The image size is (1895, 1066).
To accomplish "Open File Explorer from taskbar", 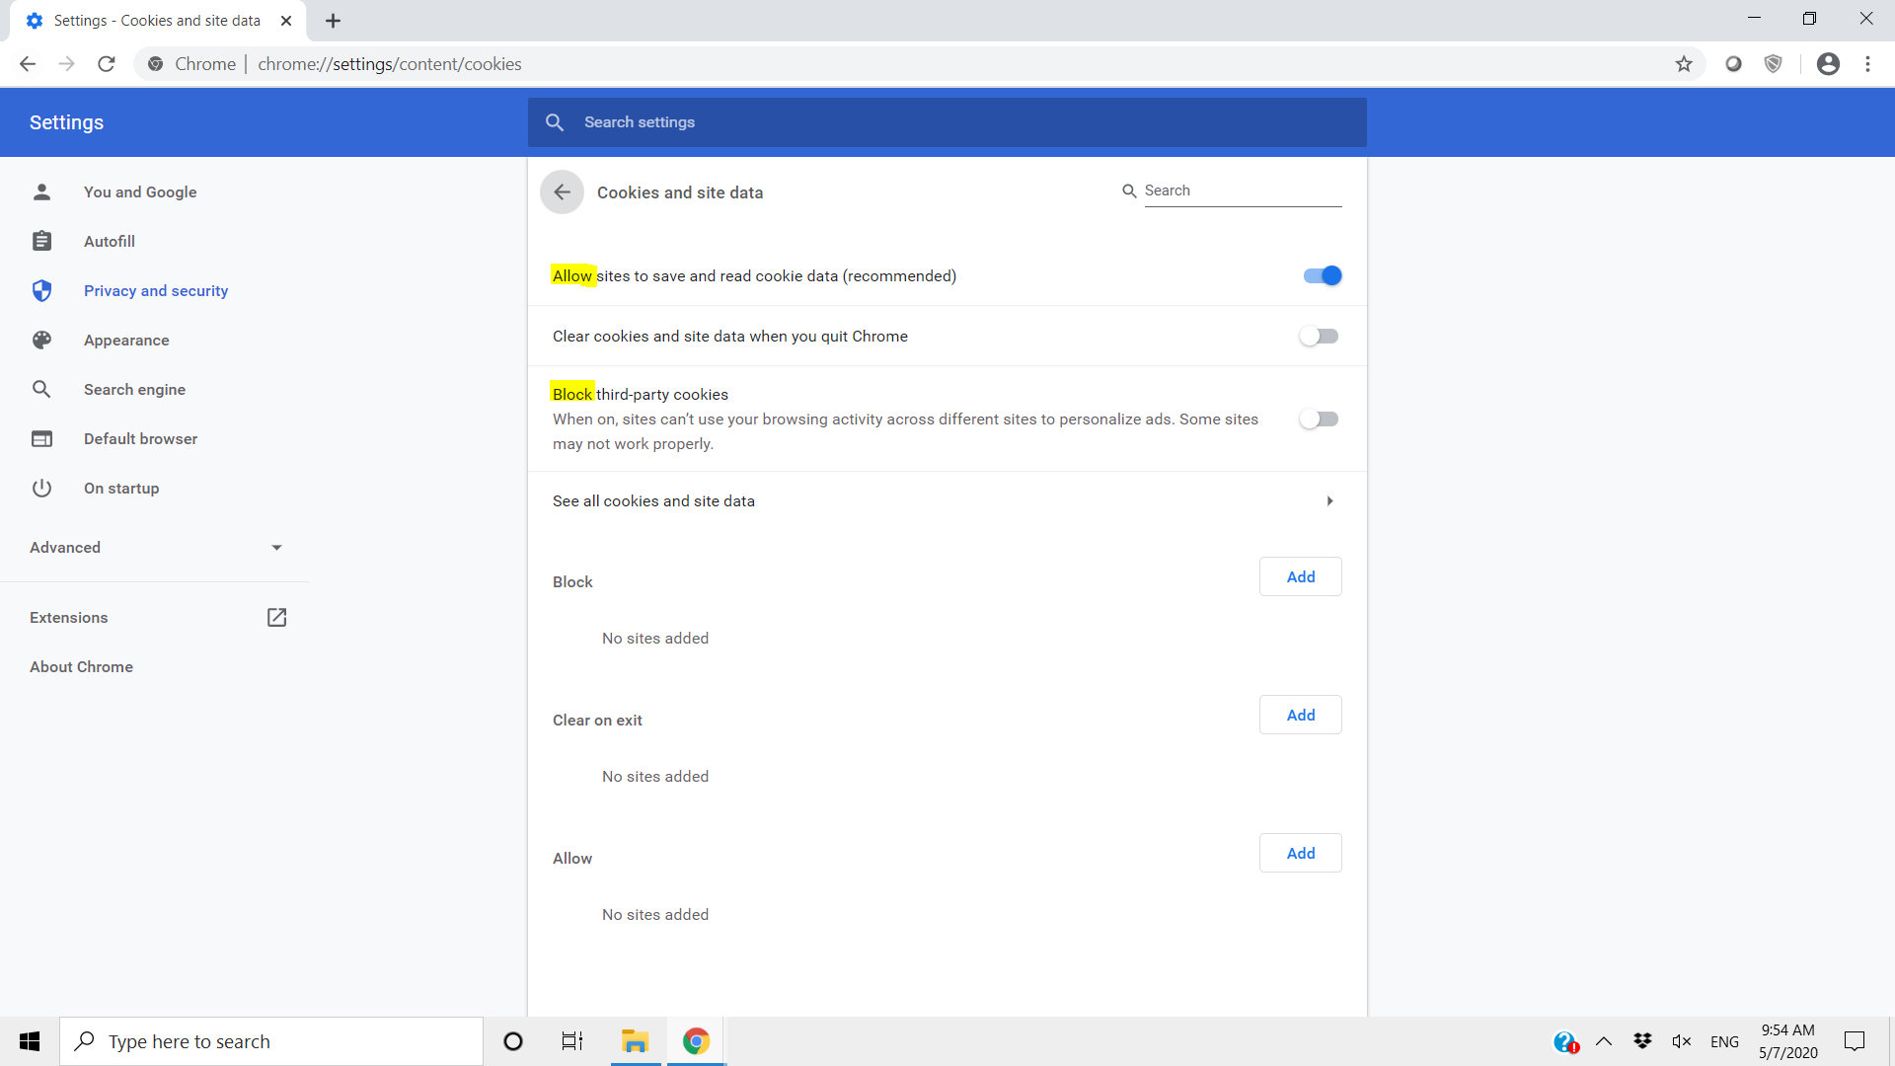I will (x=635, y=1041).
